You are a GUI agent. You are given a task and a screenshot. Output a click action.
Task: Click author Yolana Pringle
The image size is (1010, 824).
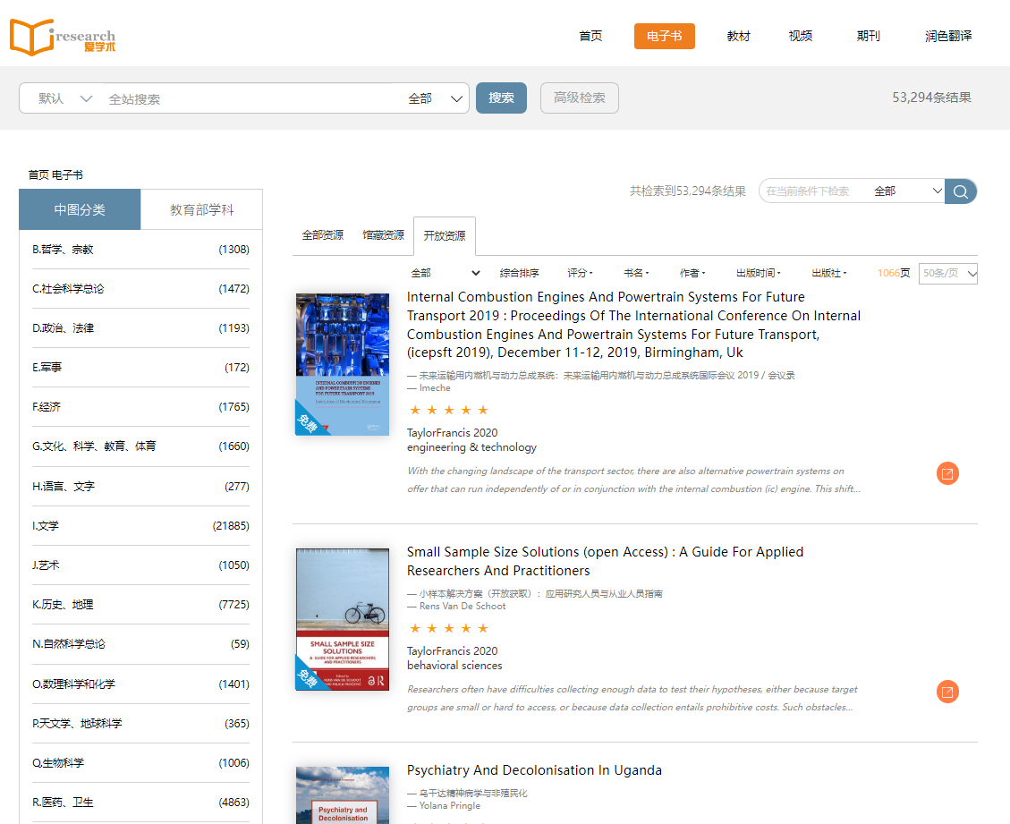450,805
